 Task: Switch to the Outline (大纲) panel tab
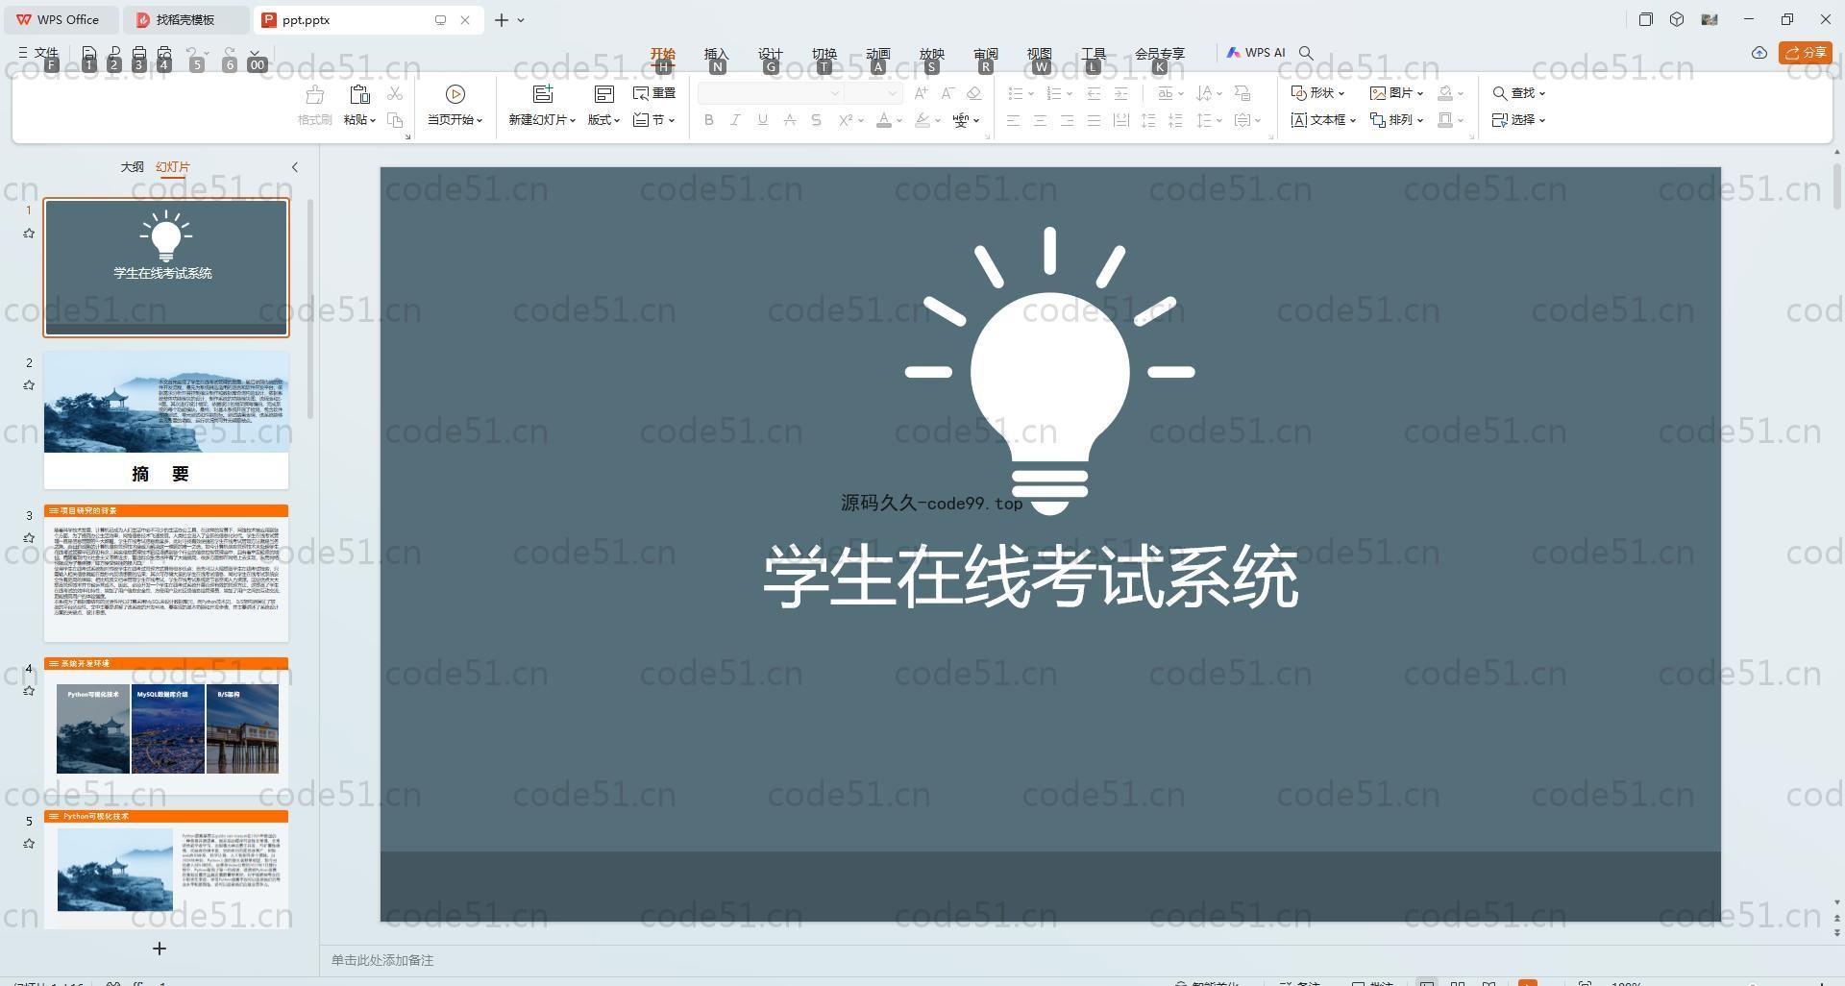coord(132,167)
